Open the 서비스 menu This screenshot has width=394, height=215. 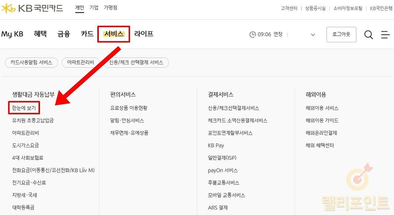tap(114, 34)
